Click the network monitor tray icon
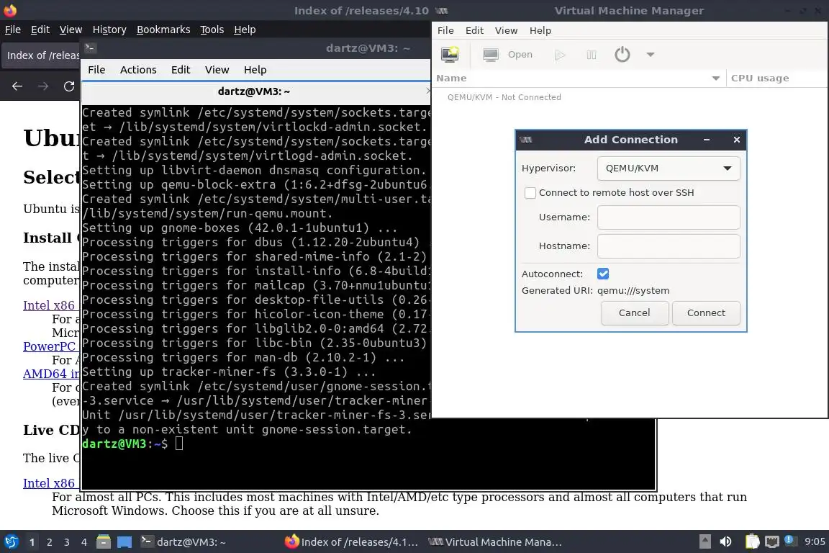The image size is (829, 553). [x=772, y=541]
